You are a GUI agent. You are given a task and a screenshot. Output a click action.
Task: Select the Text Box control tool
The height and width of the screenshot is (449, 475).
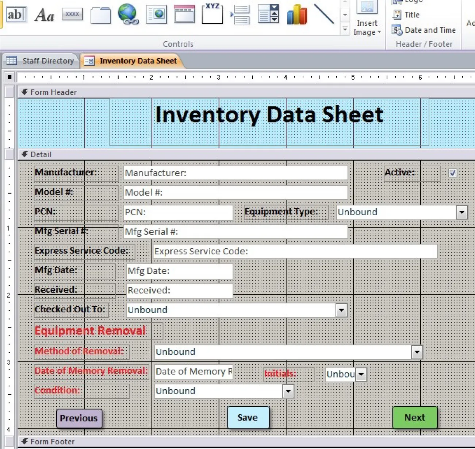coord(16,14)
